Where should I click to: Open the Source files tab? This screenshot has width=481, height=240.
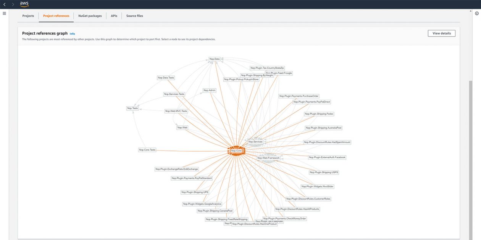[x=134, y=16]
